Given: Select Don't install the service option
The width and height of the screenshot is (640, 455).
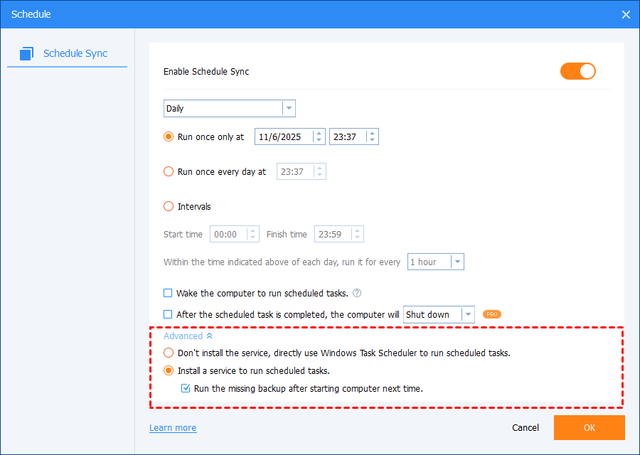Looking at the screenshot, I should (169, 353).
